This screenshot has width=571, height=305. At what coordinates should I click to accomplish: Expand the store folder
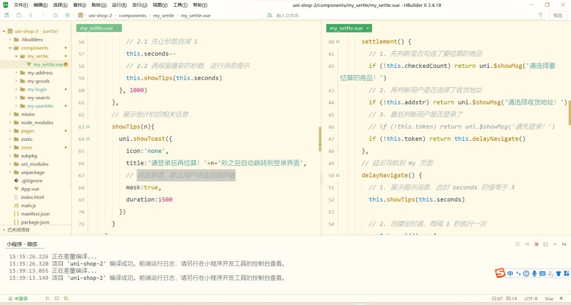pos(10,147)
